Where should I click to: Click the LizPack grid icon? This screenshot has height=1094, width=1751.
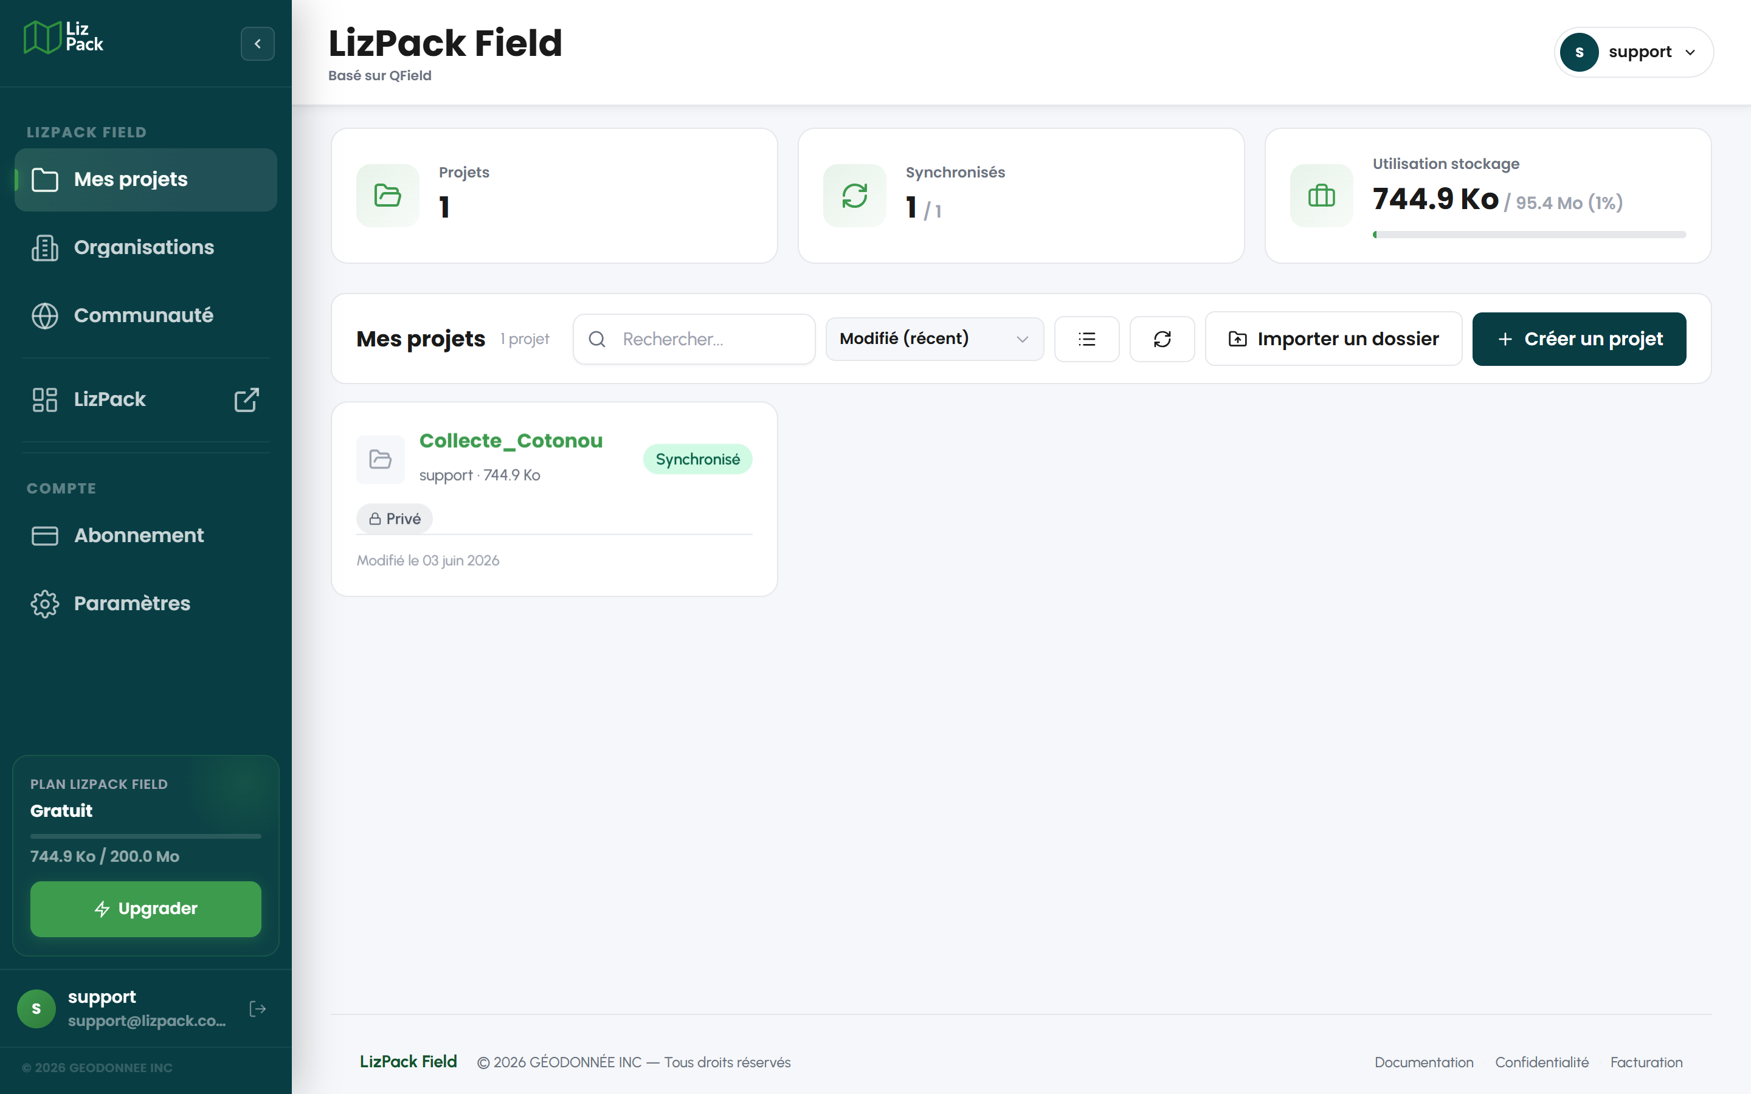click(45, 399)
